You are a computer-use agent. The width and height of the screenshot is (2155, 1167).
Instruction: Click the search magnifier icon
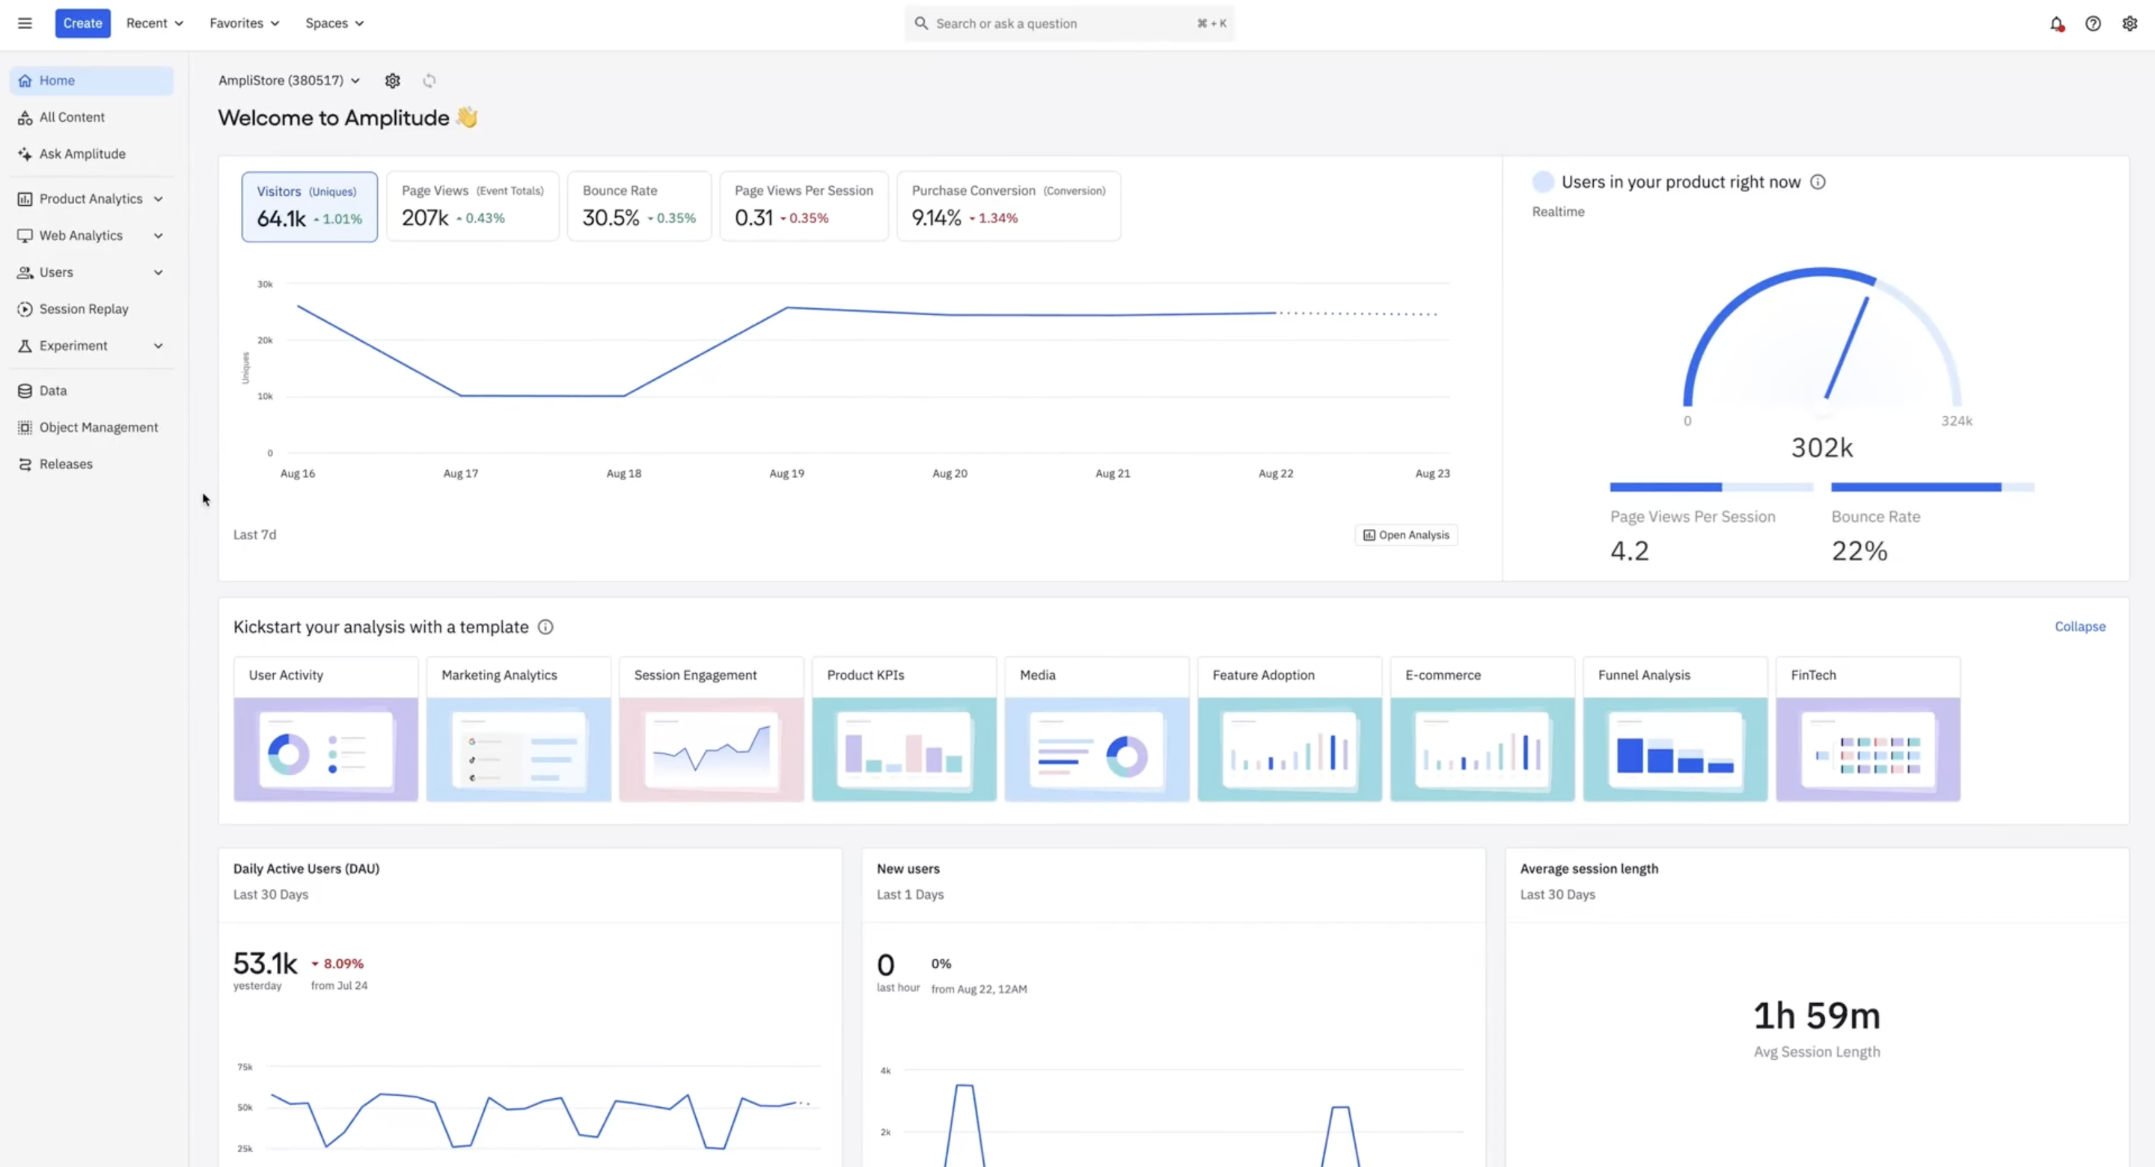point(921,23)
